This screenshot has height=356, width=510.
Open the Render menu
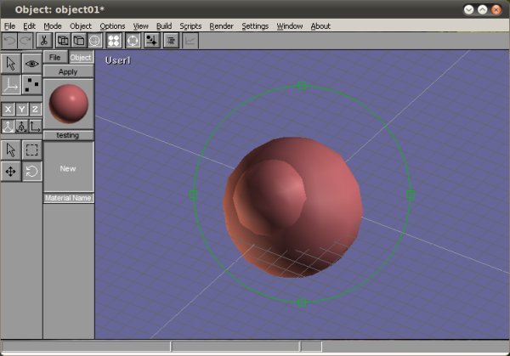pos(219,26)
